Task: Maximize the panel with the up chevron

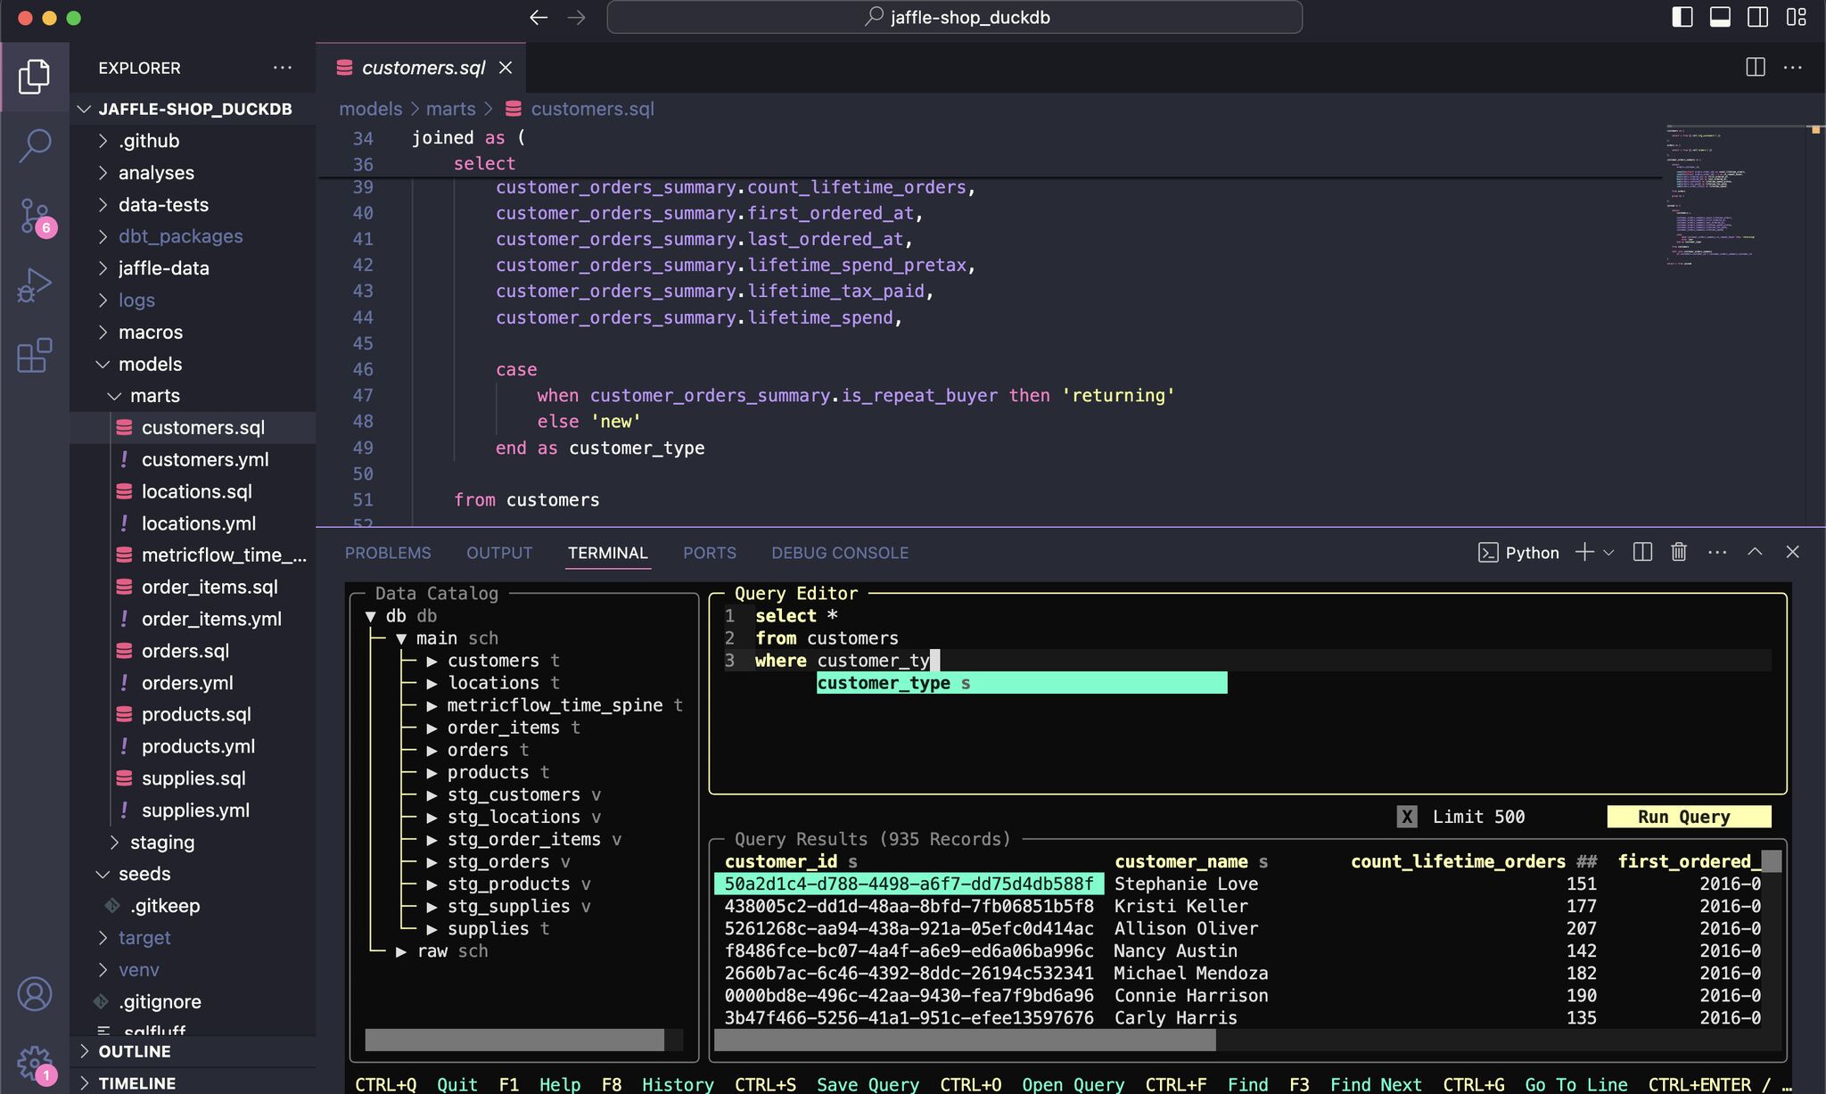Action: [1755, 552]
